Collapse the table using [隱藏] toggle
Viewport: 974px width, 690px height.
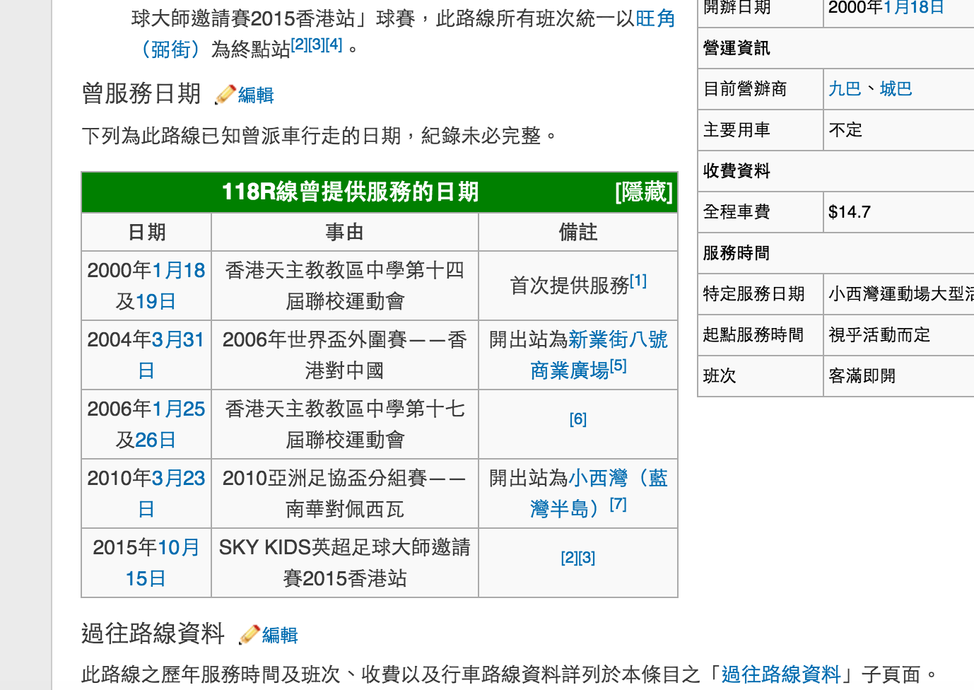pos(644,192)
